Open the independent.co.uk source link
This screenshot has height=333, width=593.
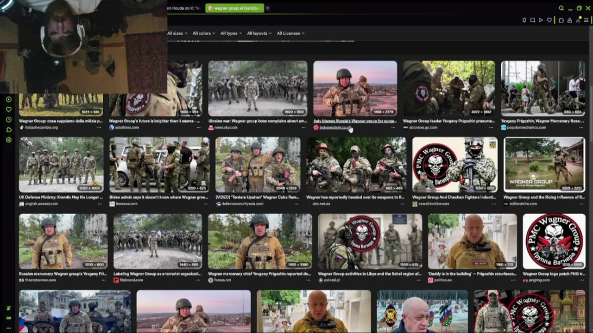coord(335,127)
